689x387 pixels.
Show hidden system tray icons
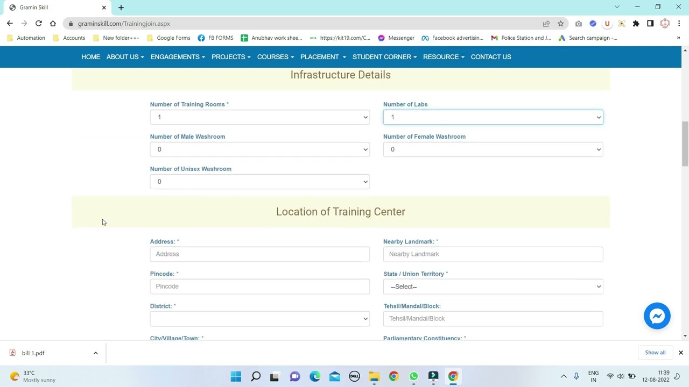click(564, 376)
